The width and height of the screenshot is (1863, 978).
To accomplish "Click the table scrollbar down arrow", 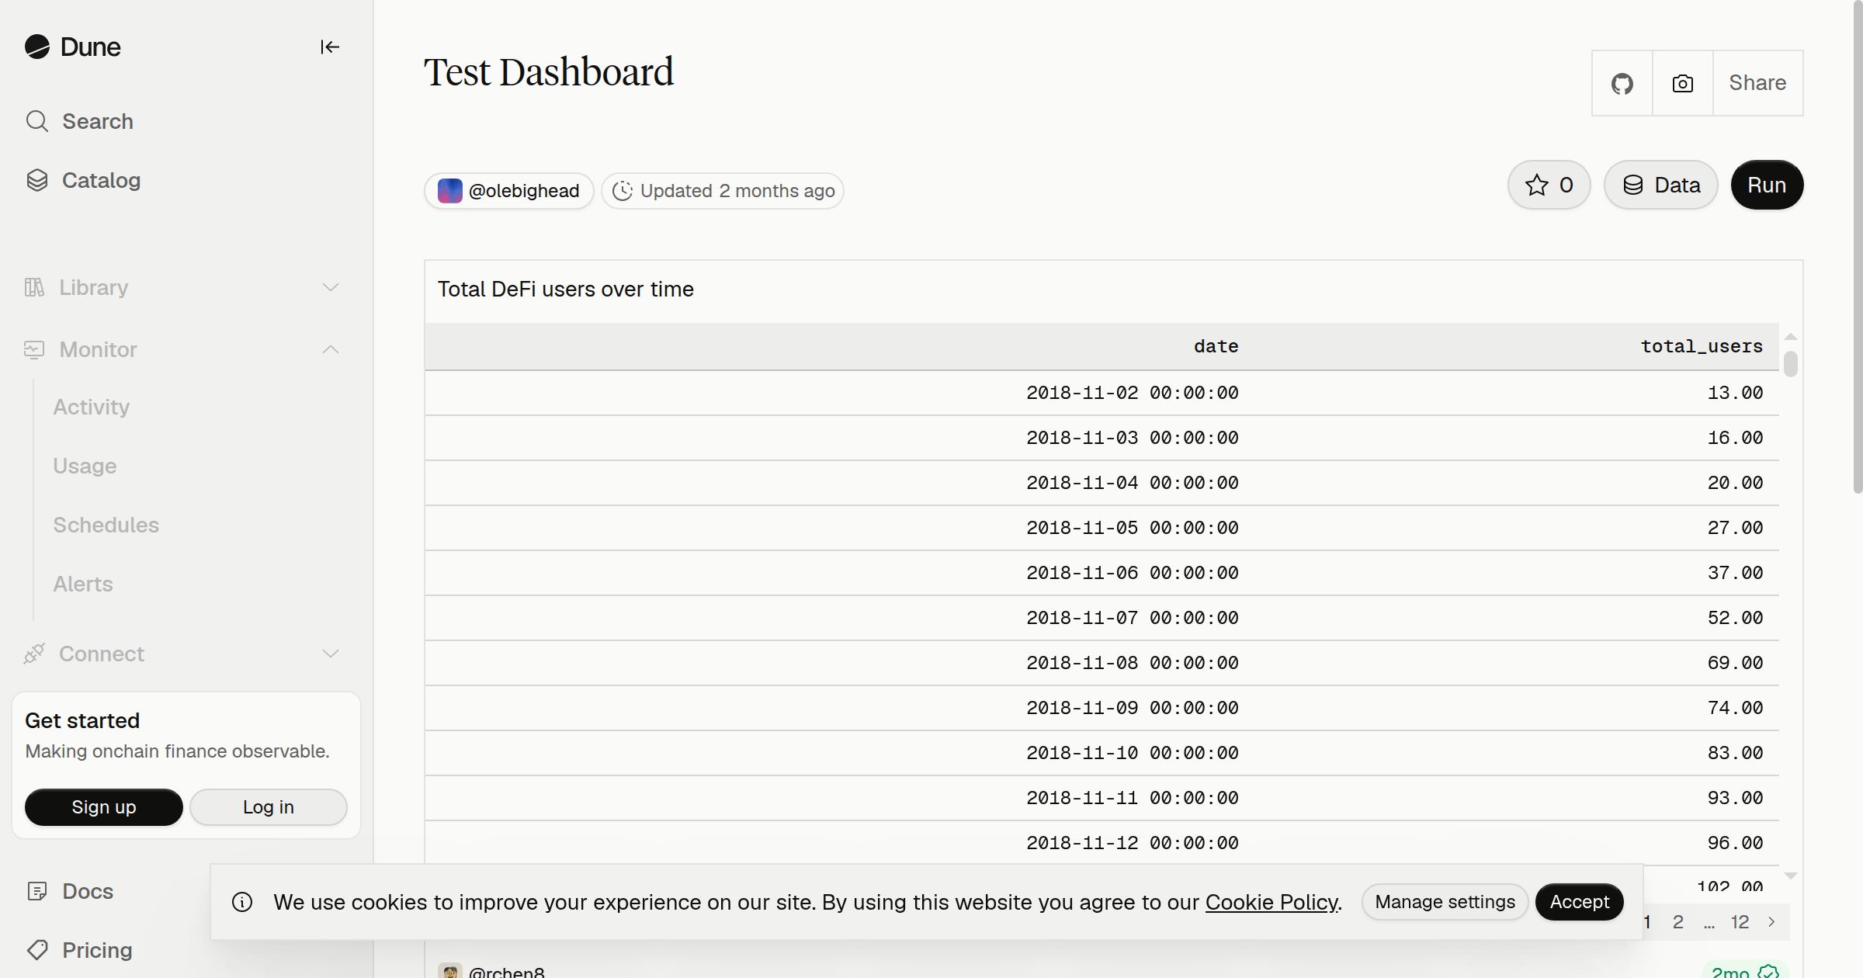I will pos(1791,876).
